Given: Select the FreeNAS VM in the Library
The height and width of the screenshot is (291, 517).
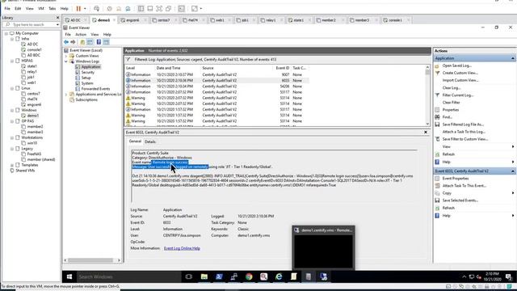Looking at the screenshot, I should point(34,154).
